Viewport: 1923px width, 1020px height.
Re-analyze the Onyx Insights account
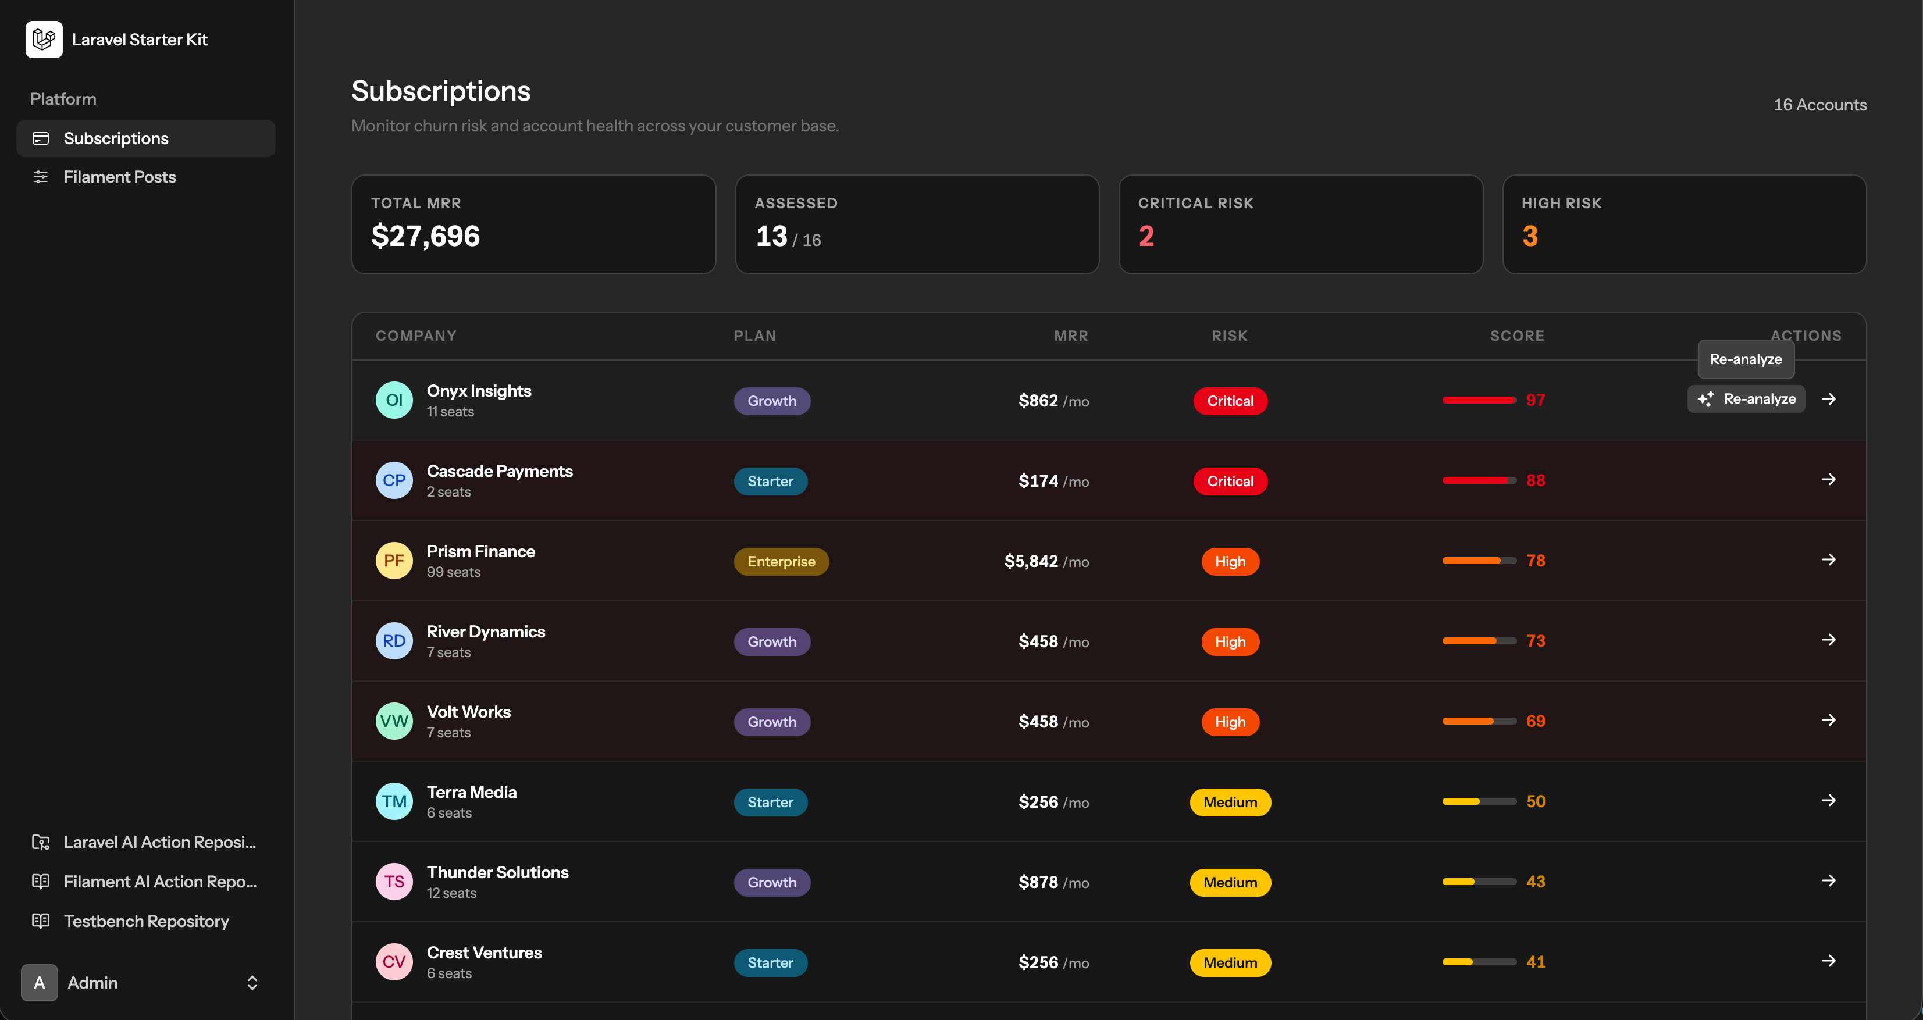(1746, 399)
